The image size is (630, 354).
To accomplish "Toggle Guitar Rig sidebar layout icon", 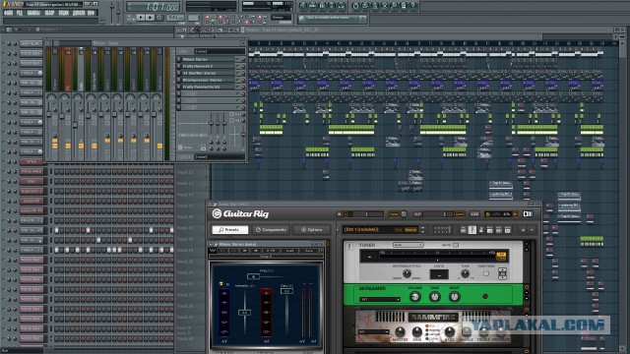I will tap(528, 214).
